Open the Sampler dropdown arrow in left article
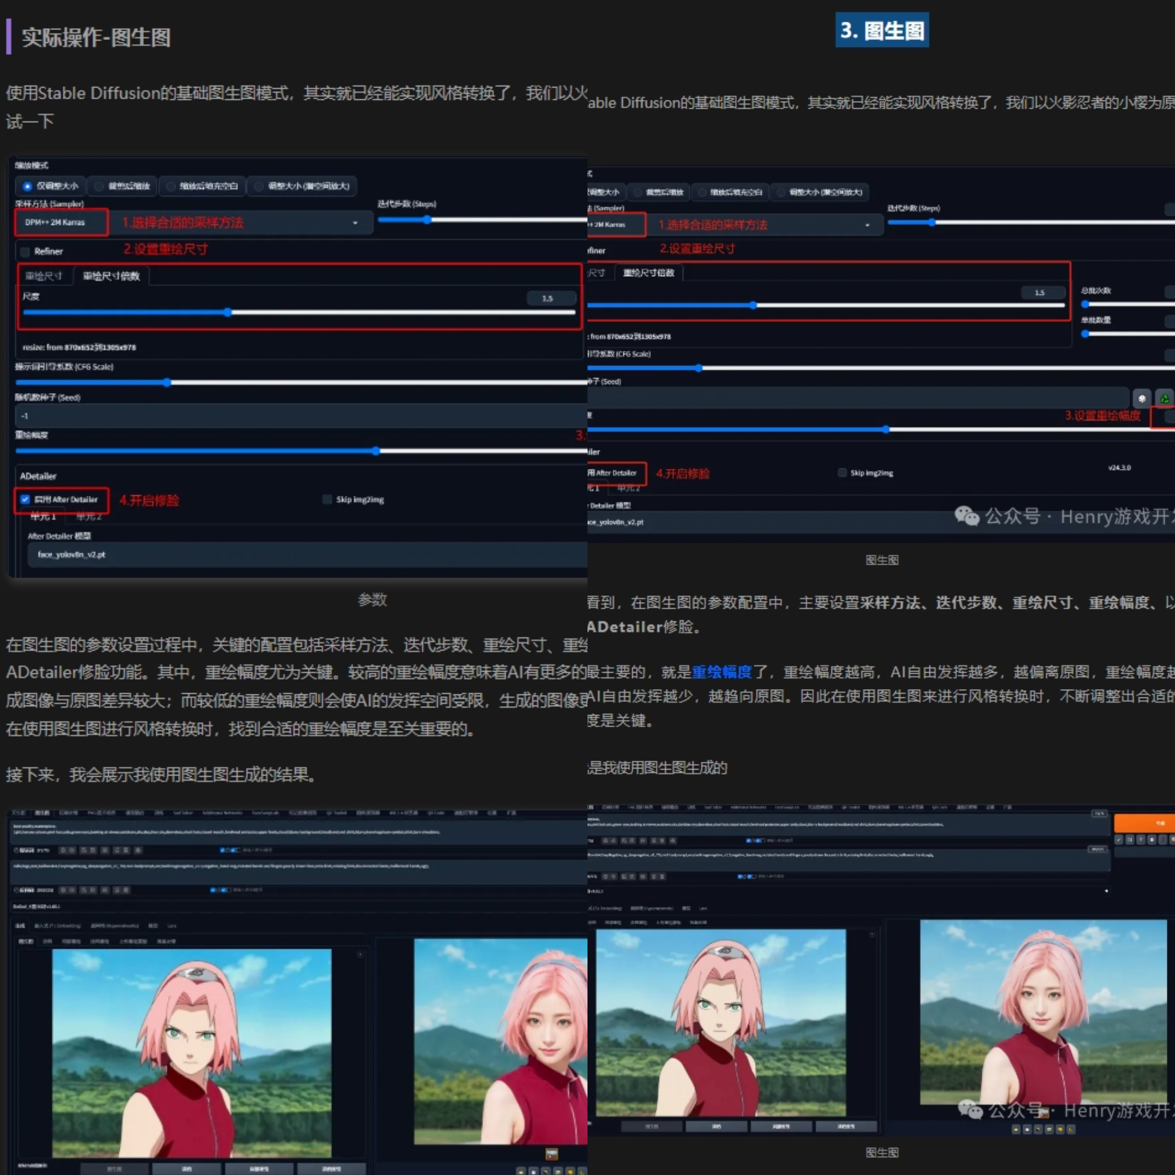The height and width of the screenshot is (1175, 1175). tap(355, 223)
